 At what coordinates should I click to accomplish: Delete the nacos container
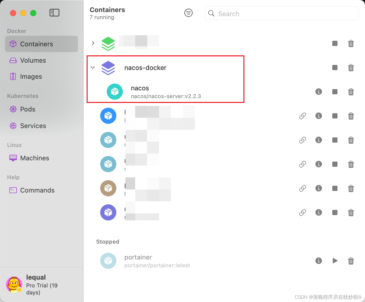(351, 92)
